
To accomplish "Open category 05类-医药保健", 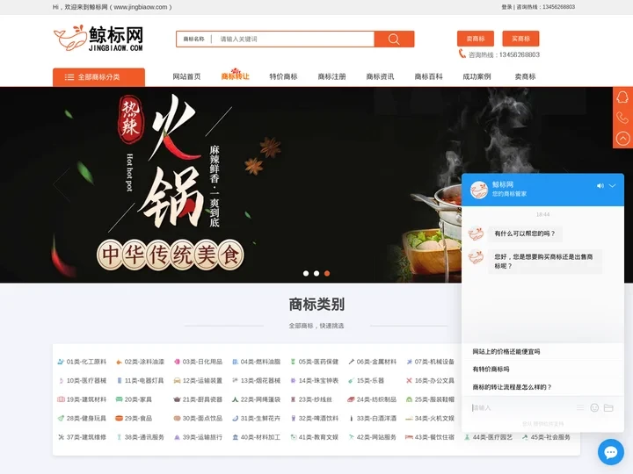I will [315, 362].
